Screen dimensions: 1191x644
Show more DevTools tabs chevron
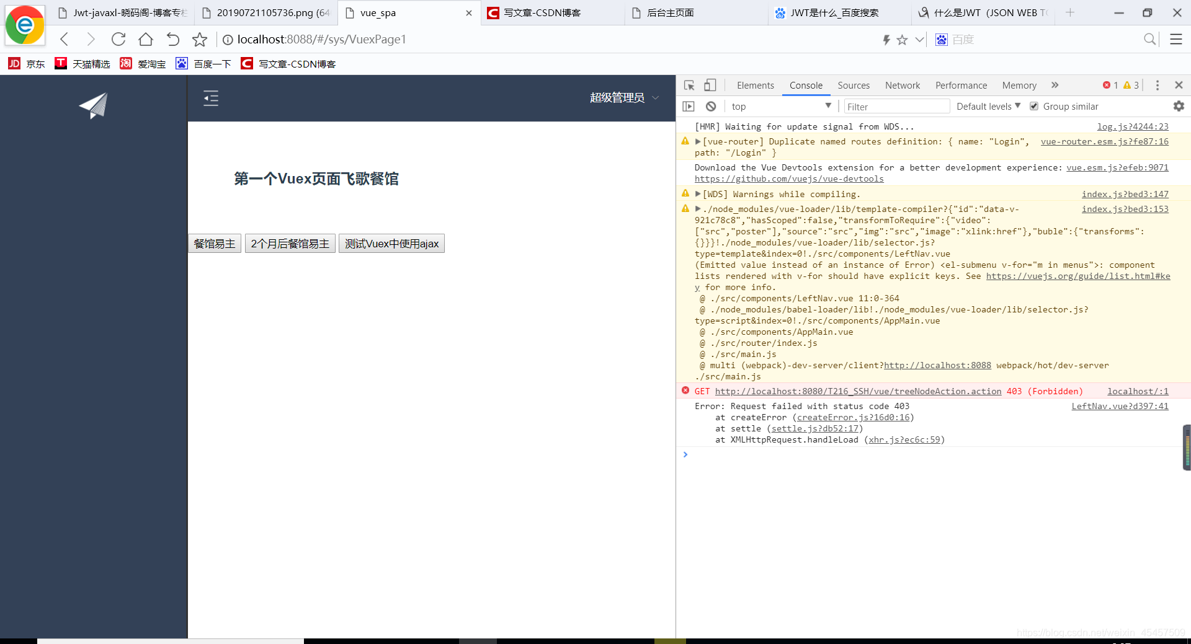pyautogui.click(x=1055, y=86)
